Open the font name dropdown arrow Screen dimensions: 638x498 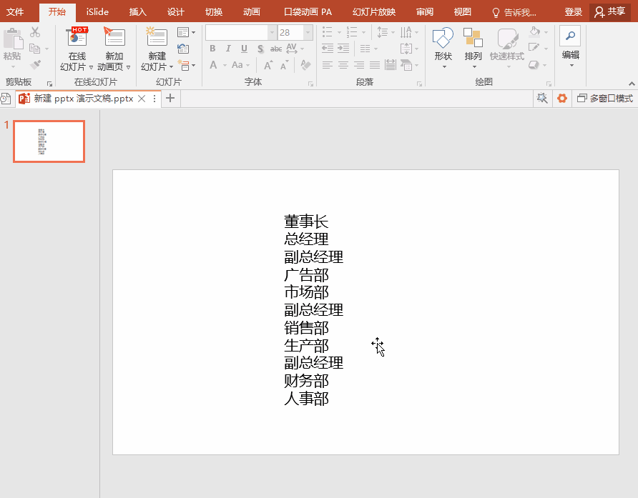[272, 33]
